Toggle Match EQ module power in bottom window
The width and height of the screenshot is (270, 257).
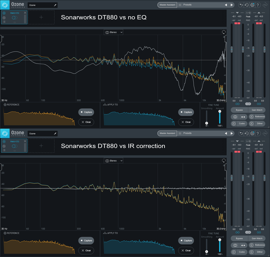(x=4, y=142)
